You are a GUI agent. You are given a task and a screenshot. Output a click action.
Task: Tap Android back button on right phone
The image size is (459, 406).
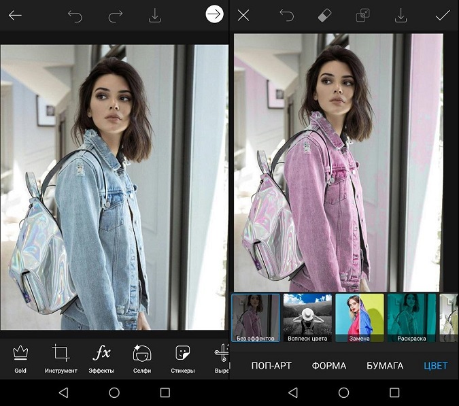293,392
